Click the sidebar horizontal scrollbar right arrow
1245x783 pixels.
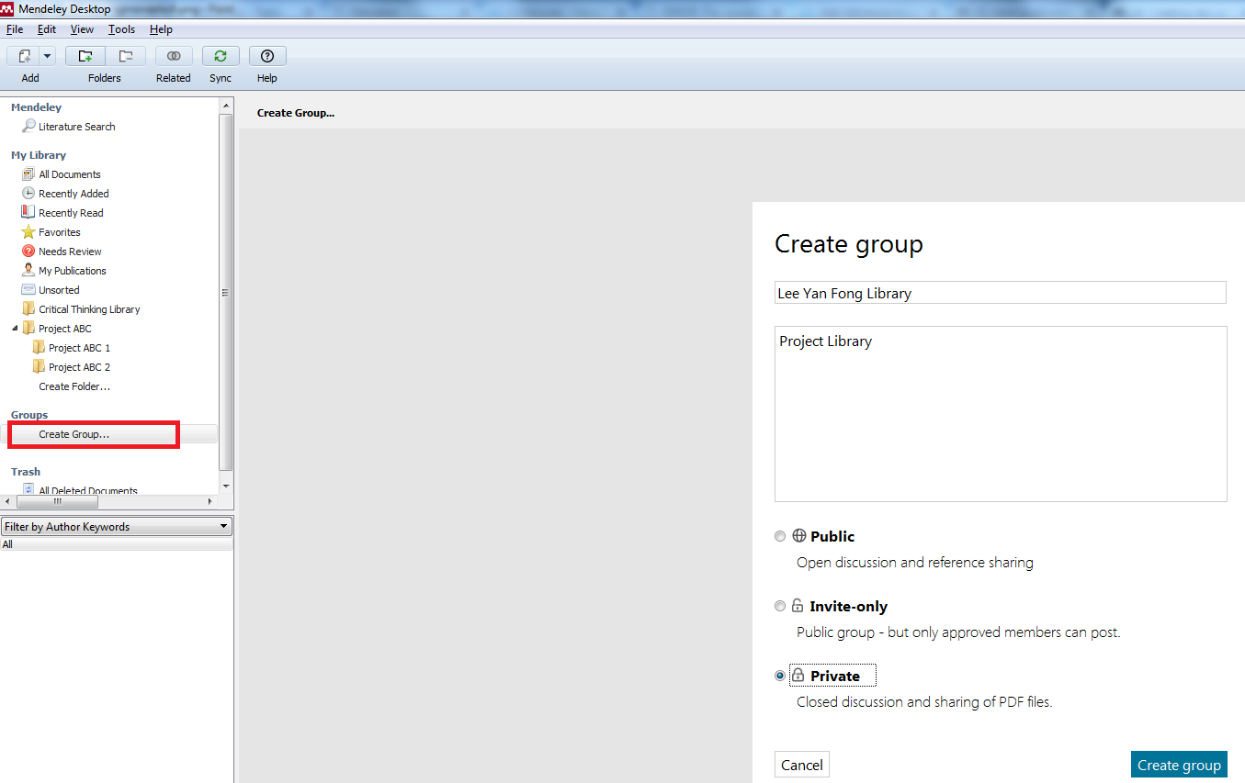click(x=210, y=502)
